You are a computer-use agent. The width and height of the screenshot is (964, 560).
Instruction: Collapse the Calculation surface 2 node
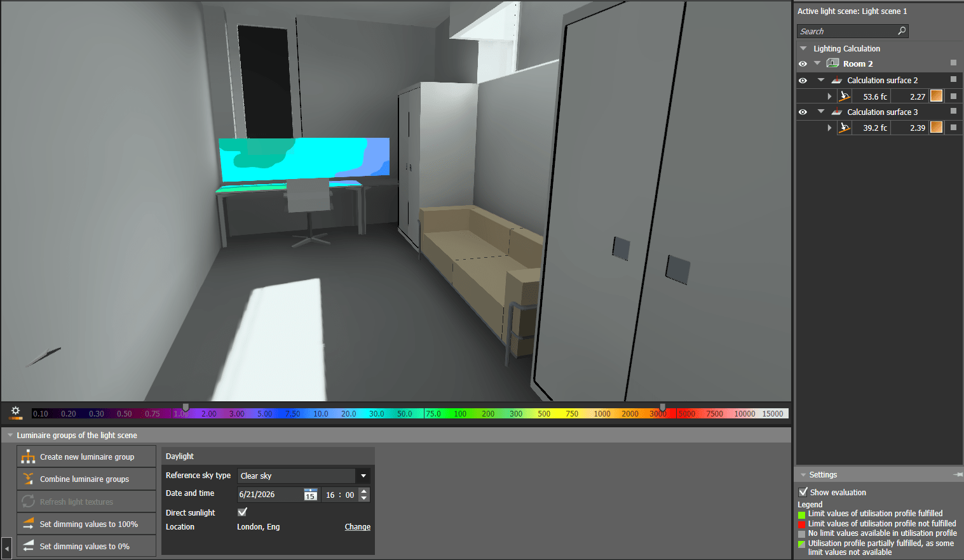point(821,80)
